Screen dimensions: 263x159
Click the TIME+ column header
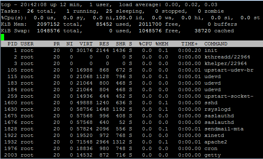click(190, 44)
